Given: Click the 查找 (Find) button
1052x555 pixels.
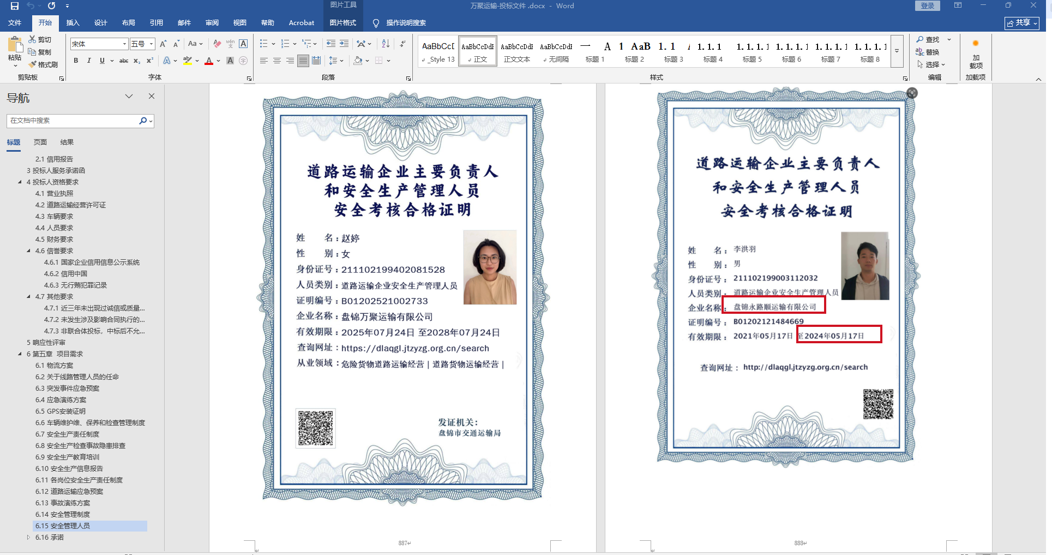Looking at the screenshot, I should point(928,39).
